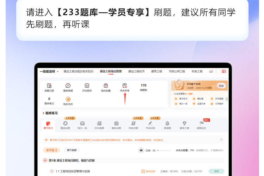
Task: Switch to 市政公用工程 subject tab
Action: pos(177,71)
